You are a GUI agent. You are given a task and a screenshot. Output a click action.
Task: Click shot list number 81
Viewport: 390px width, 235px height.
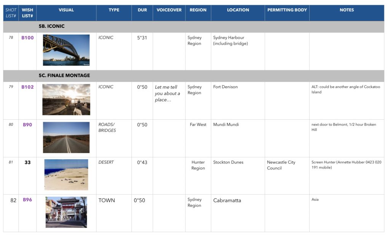pos(11,162)
